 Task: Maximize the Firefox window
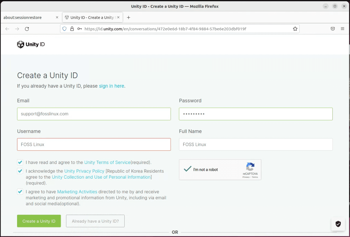pyautogui.click(x=335, y=6)
